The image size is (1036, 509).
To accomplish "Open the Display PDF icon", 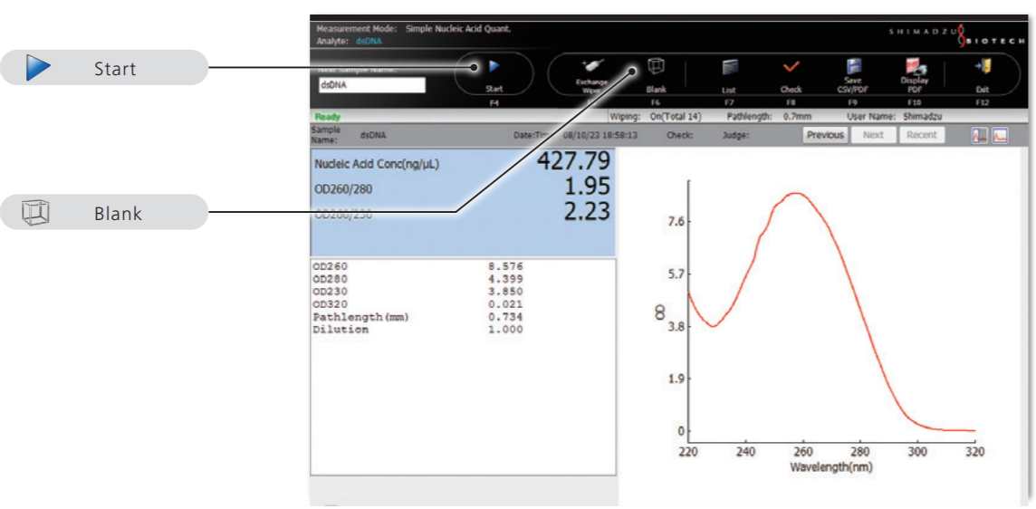I will tap(914, 67).
